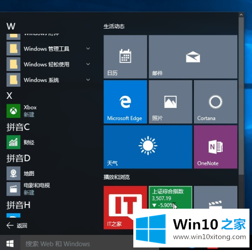The height and width of the screenshot is (250, 252).
Task: Click the Xbox app icon
Action: pos(14,111)
